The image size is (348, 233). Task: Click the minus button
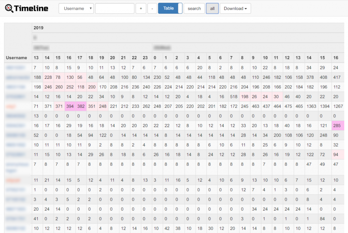click(x=152, y=8)
